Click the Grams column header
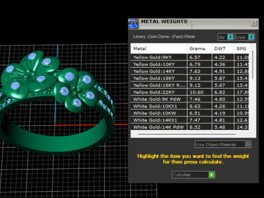 [199, 48]
